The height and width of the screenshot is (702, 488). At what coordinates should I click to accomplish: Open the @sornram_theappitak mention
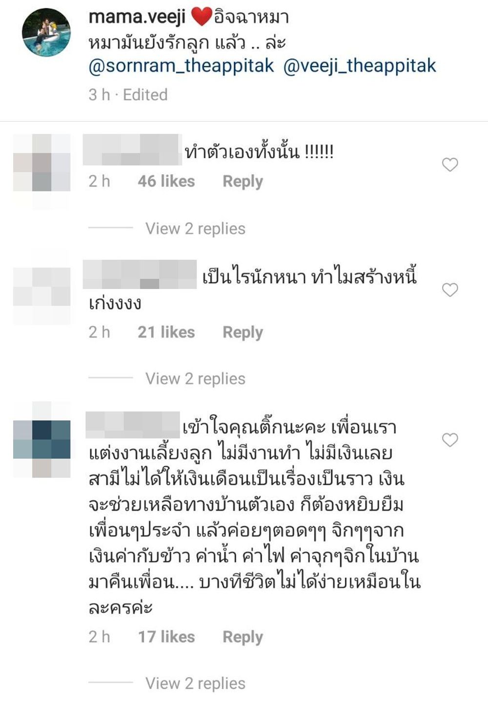pyautogui.click(x=181, y=66)
